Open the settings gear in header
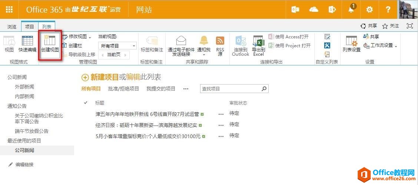Image resolution: width=418 pixels, height=185 pixels. coord(369,10)
